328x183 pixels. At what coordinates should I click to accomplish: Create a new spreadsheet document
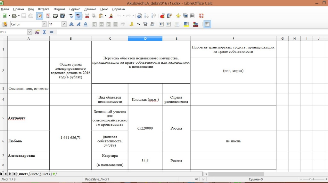4,16
